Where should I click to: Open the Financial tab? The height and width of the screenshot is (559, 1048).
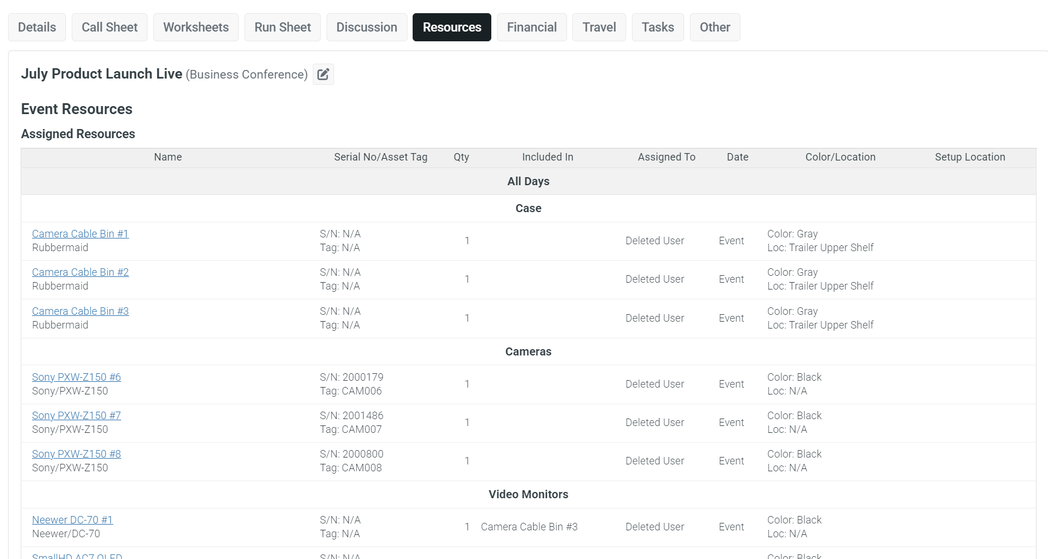point(531,28)
